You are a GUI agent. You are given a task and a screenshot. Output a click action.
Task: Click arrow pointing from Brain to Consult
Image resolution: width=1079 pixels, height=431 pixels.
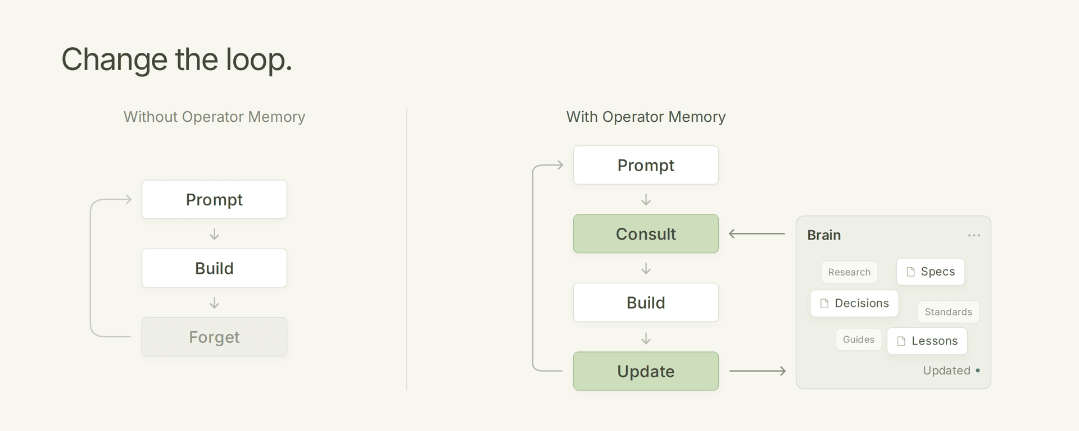coord(756,233)
